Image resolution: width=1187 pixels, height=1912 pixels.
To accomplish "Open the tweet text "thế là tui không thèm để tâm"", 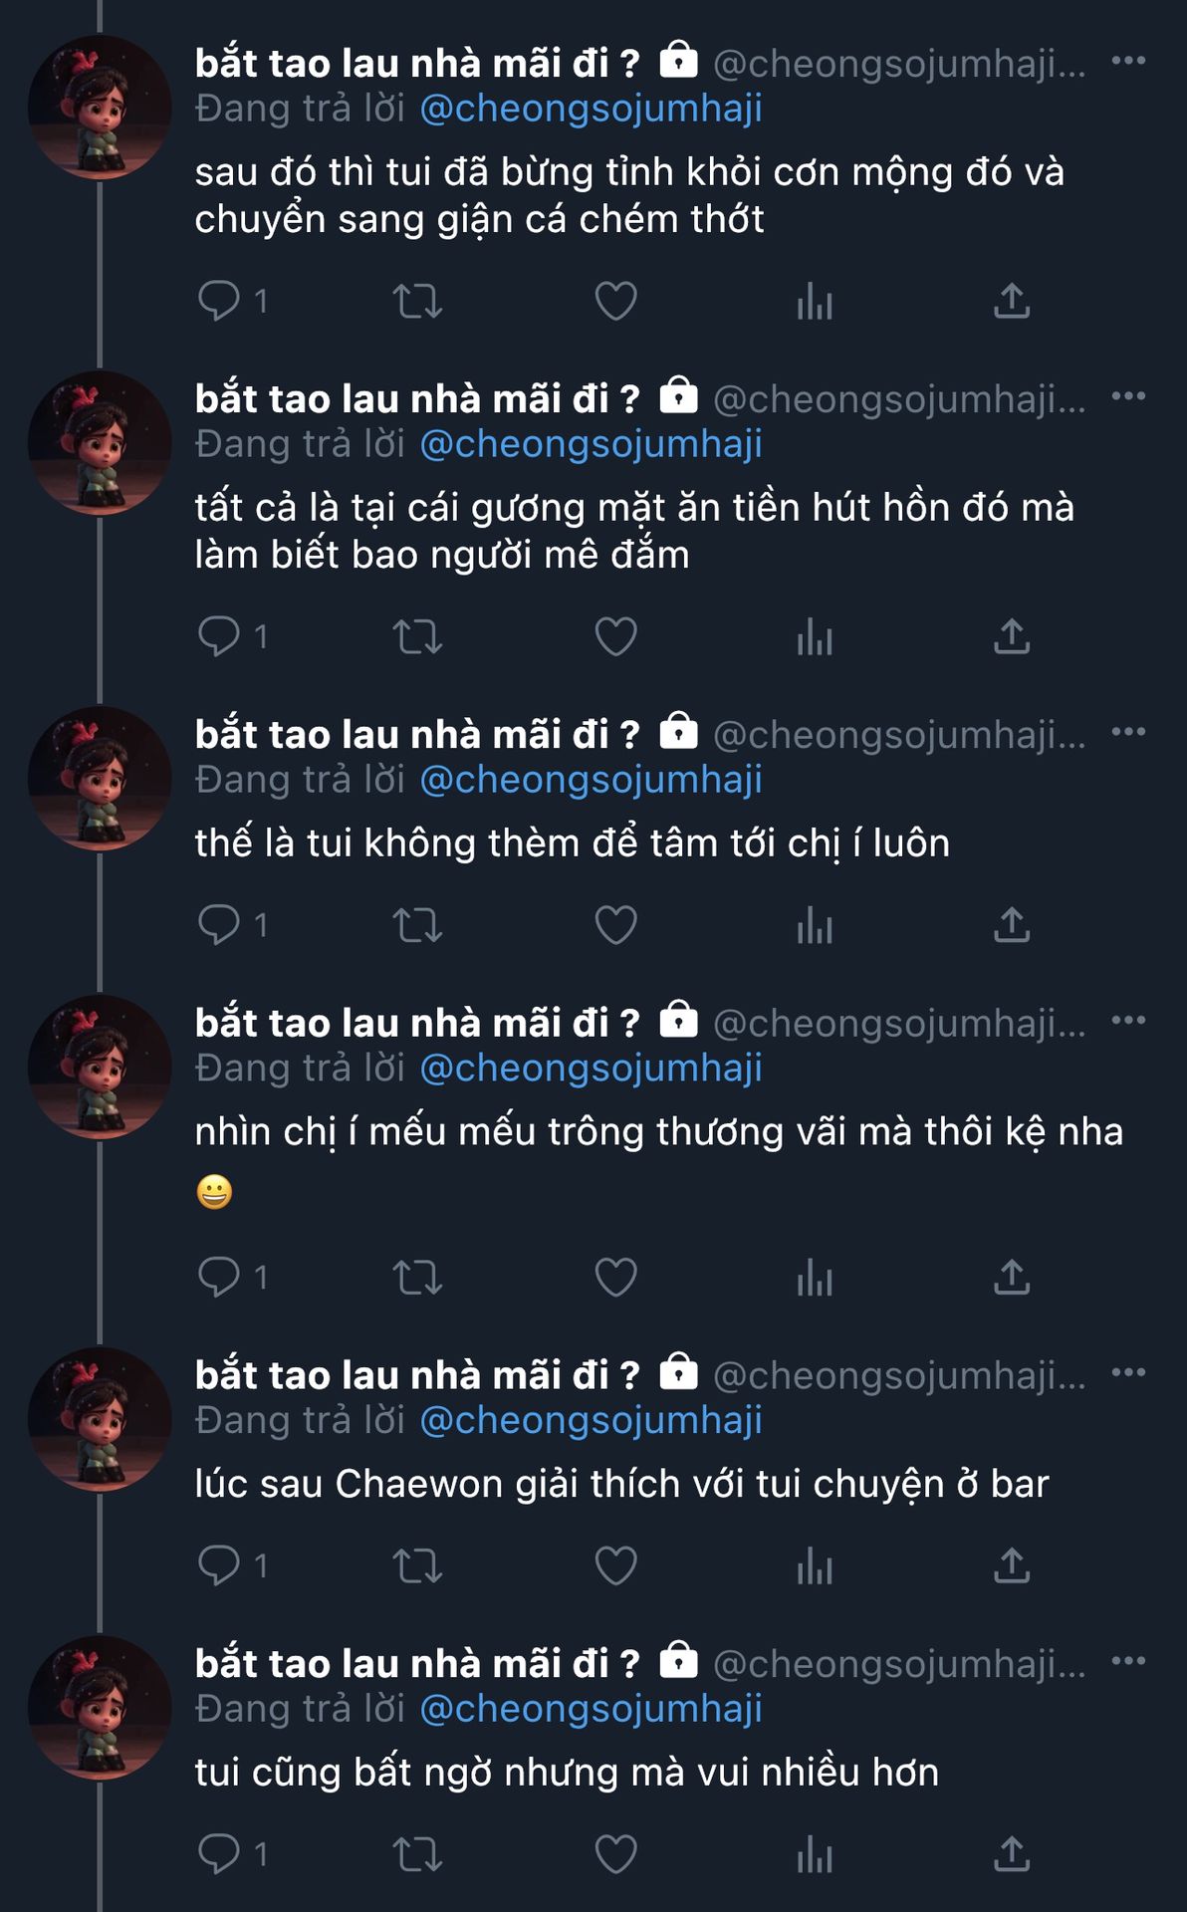I will point(572,843).
